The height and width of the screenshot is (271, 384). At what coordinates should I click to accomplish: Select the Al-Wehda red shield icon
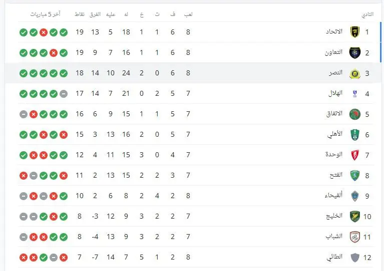(x=354, y=155)
